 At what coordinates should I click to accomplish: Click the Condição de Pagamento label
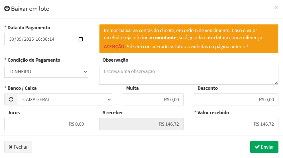coord(34,60)
